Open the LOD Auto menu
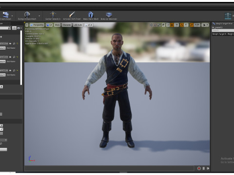Image resolution: width=234 pixels, height=175 pixels. click(x=78, y=25)
